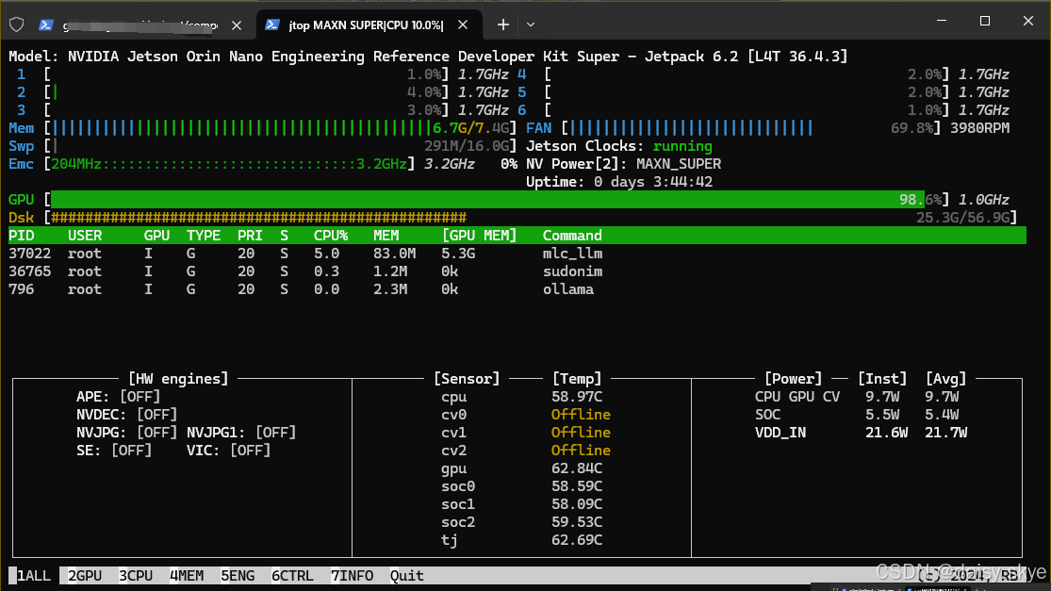Click the tj temperature 62.69C
This screenshot has height=591, width=1051.
[577, 540]
